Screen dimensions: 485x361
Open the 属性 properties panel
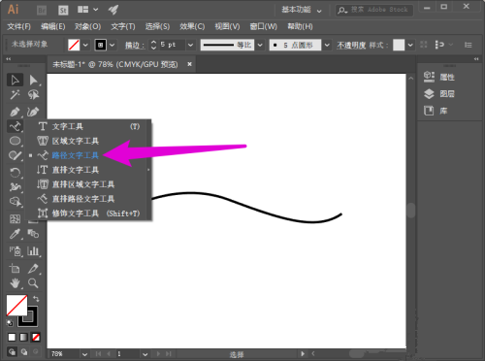tap(439, 77)
